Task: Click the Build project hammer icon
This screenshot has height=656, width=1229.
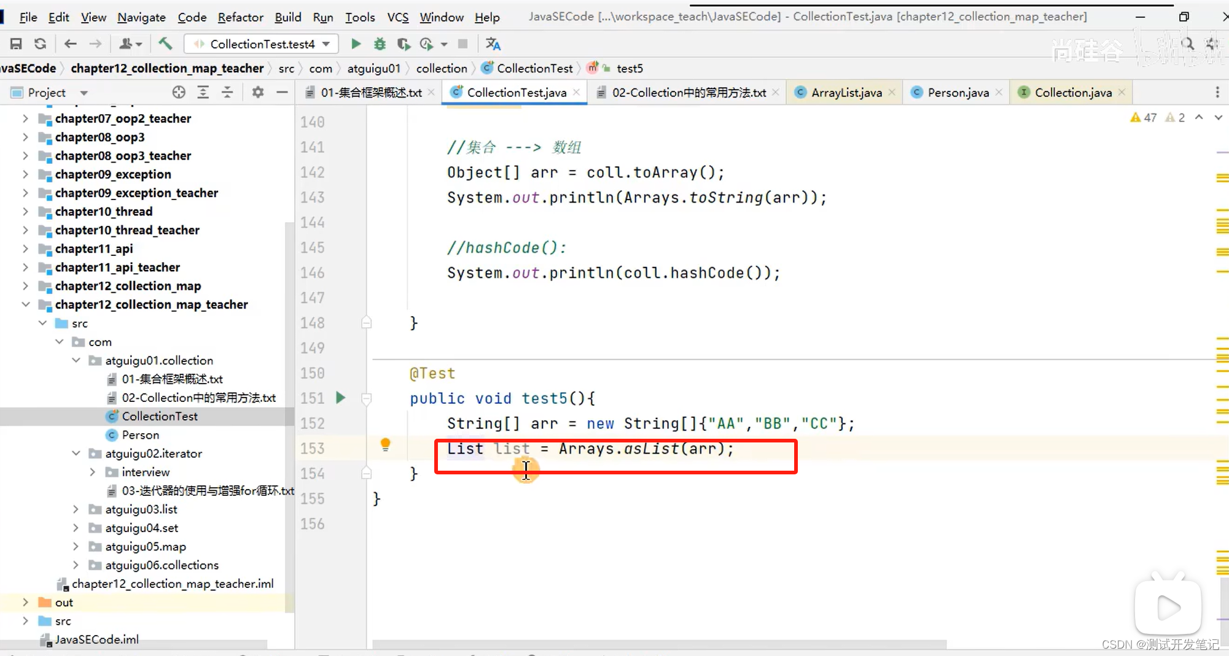Action: click(x=165, y=44)
